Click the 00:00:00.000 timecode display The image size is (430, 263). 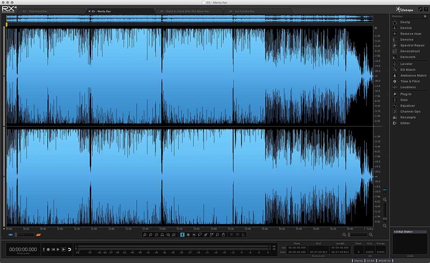pyautogui.click(x=23, y=250)
